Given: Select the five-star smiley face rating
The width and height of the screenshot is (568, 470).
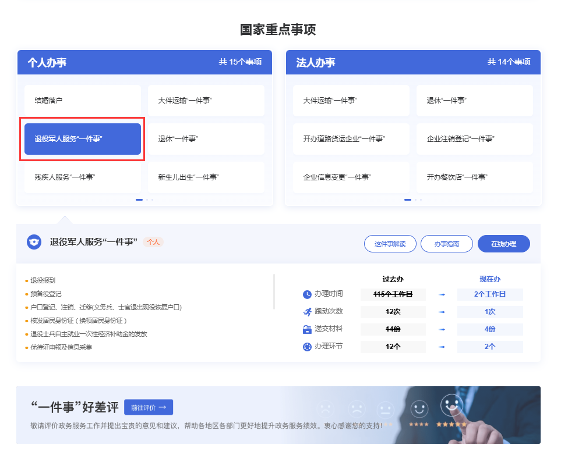Looking at the screenshot, I should [451, 404].
